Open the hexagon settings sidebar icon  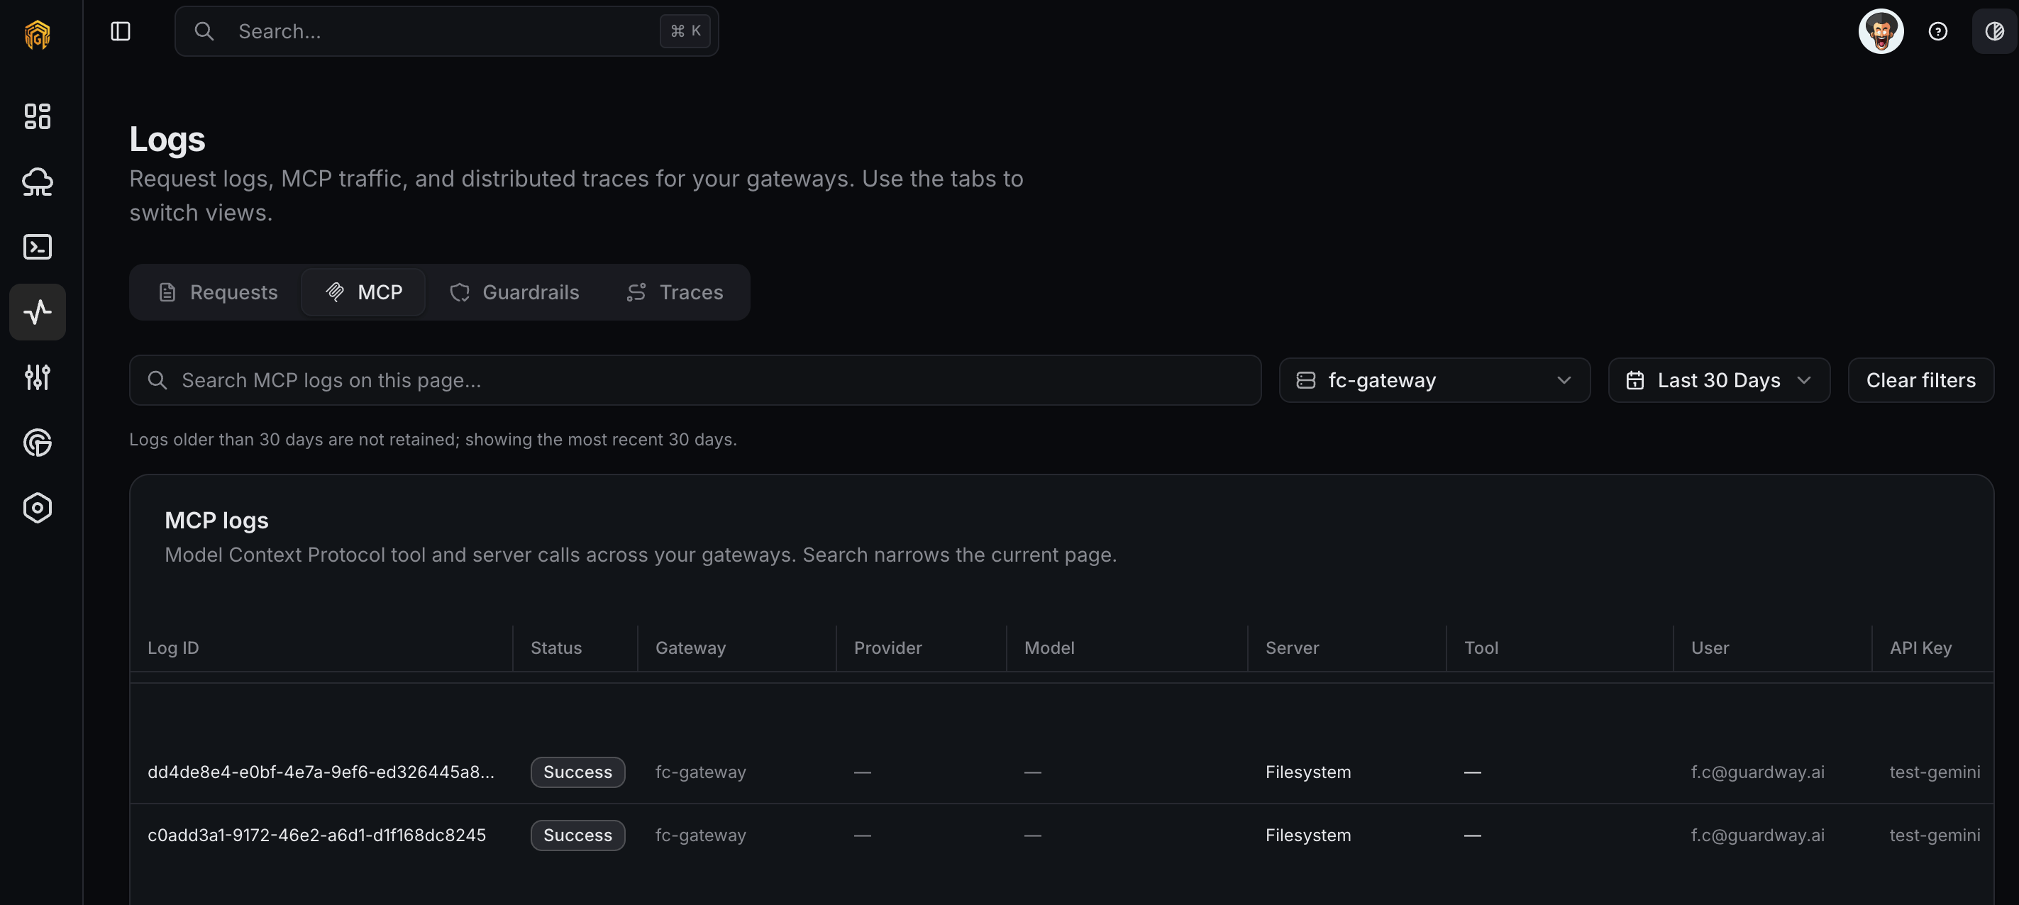click(38, 508)
